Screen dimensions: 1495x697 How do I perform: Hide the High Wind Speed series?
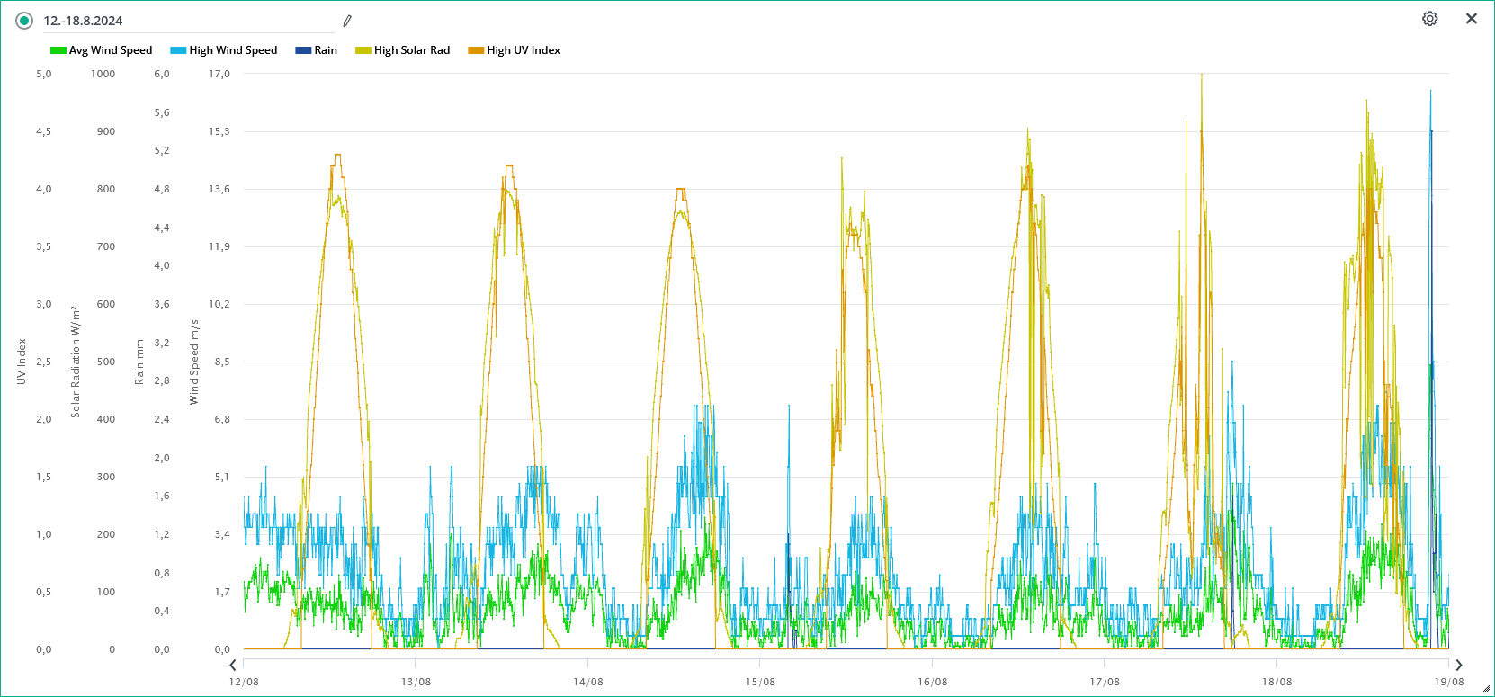point(232,50)
